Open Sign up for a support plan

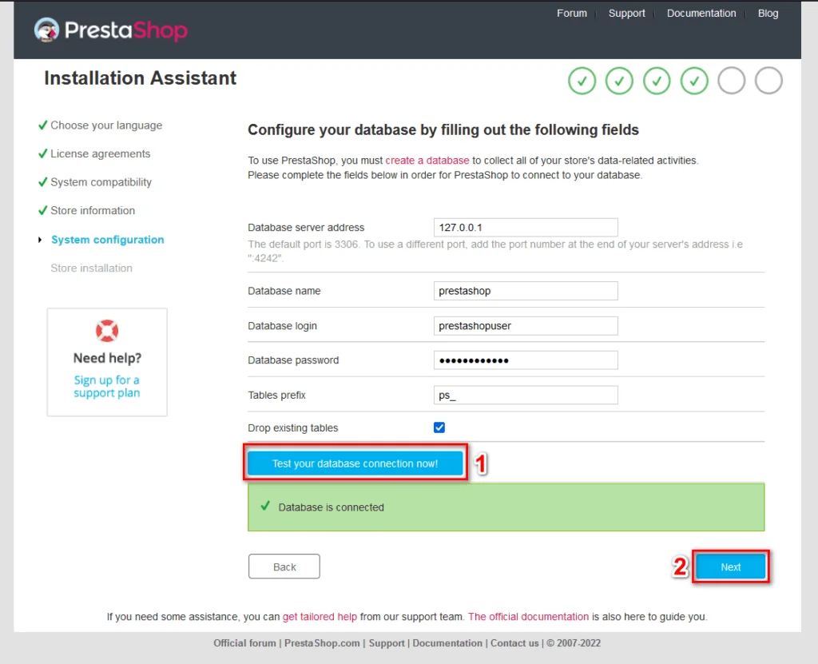click(x=107, y=386)
